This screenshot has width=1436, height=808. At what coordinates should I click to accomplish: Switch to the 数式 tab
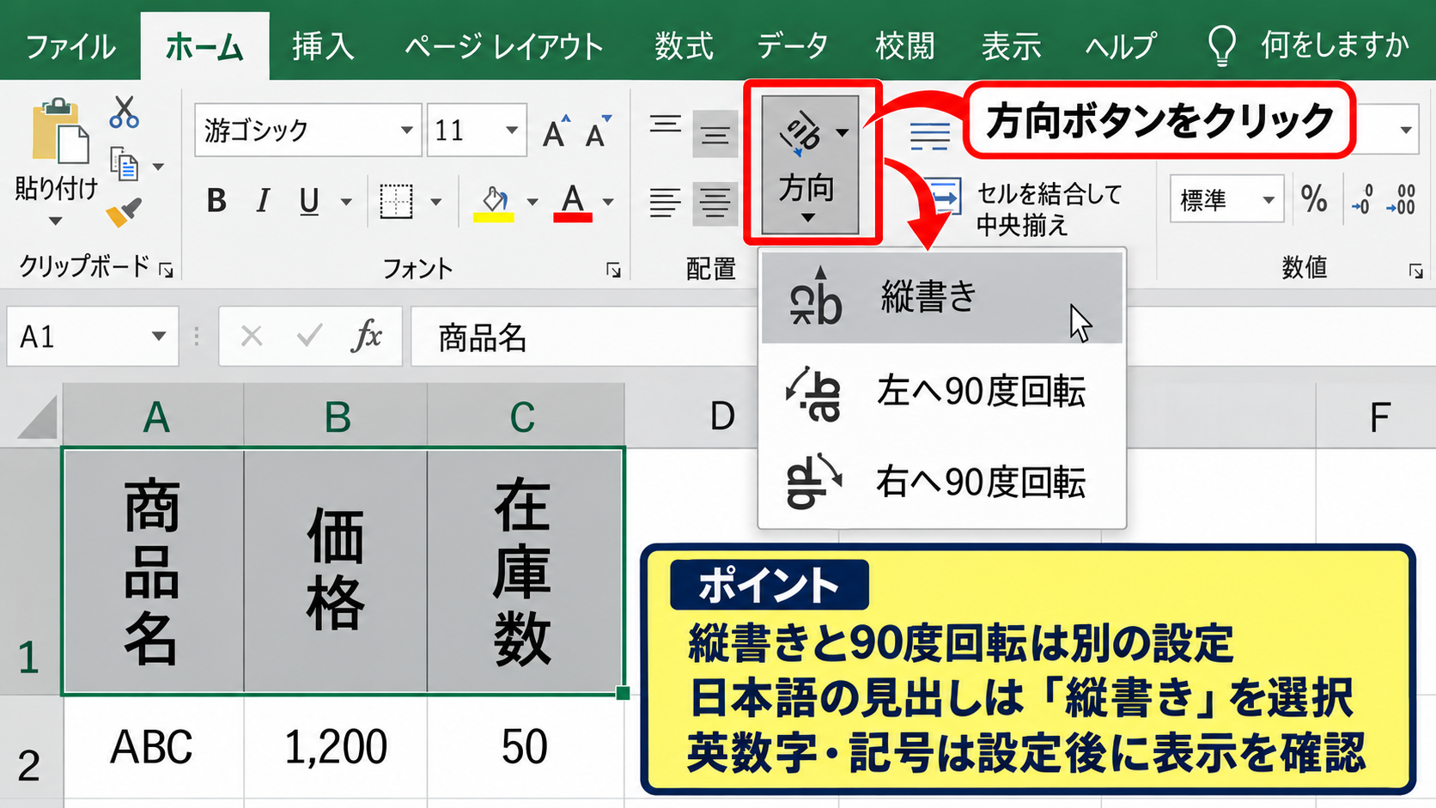pos(684,46)
